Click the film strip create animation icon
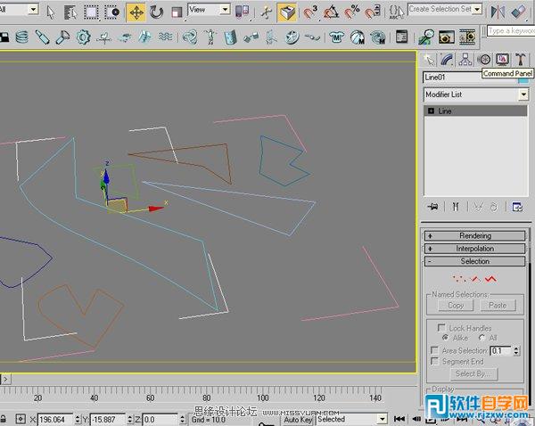Viewport: 535px width, 426px height. pos(467,37)
